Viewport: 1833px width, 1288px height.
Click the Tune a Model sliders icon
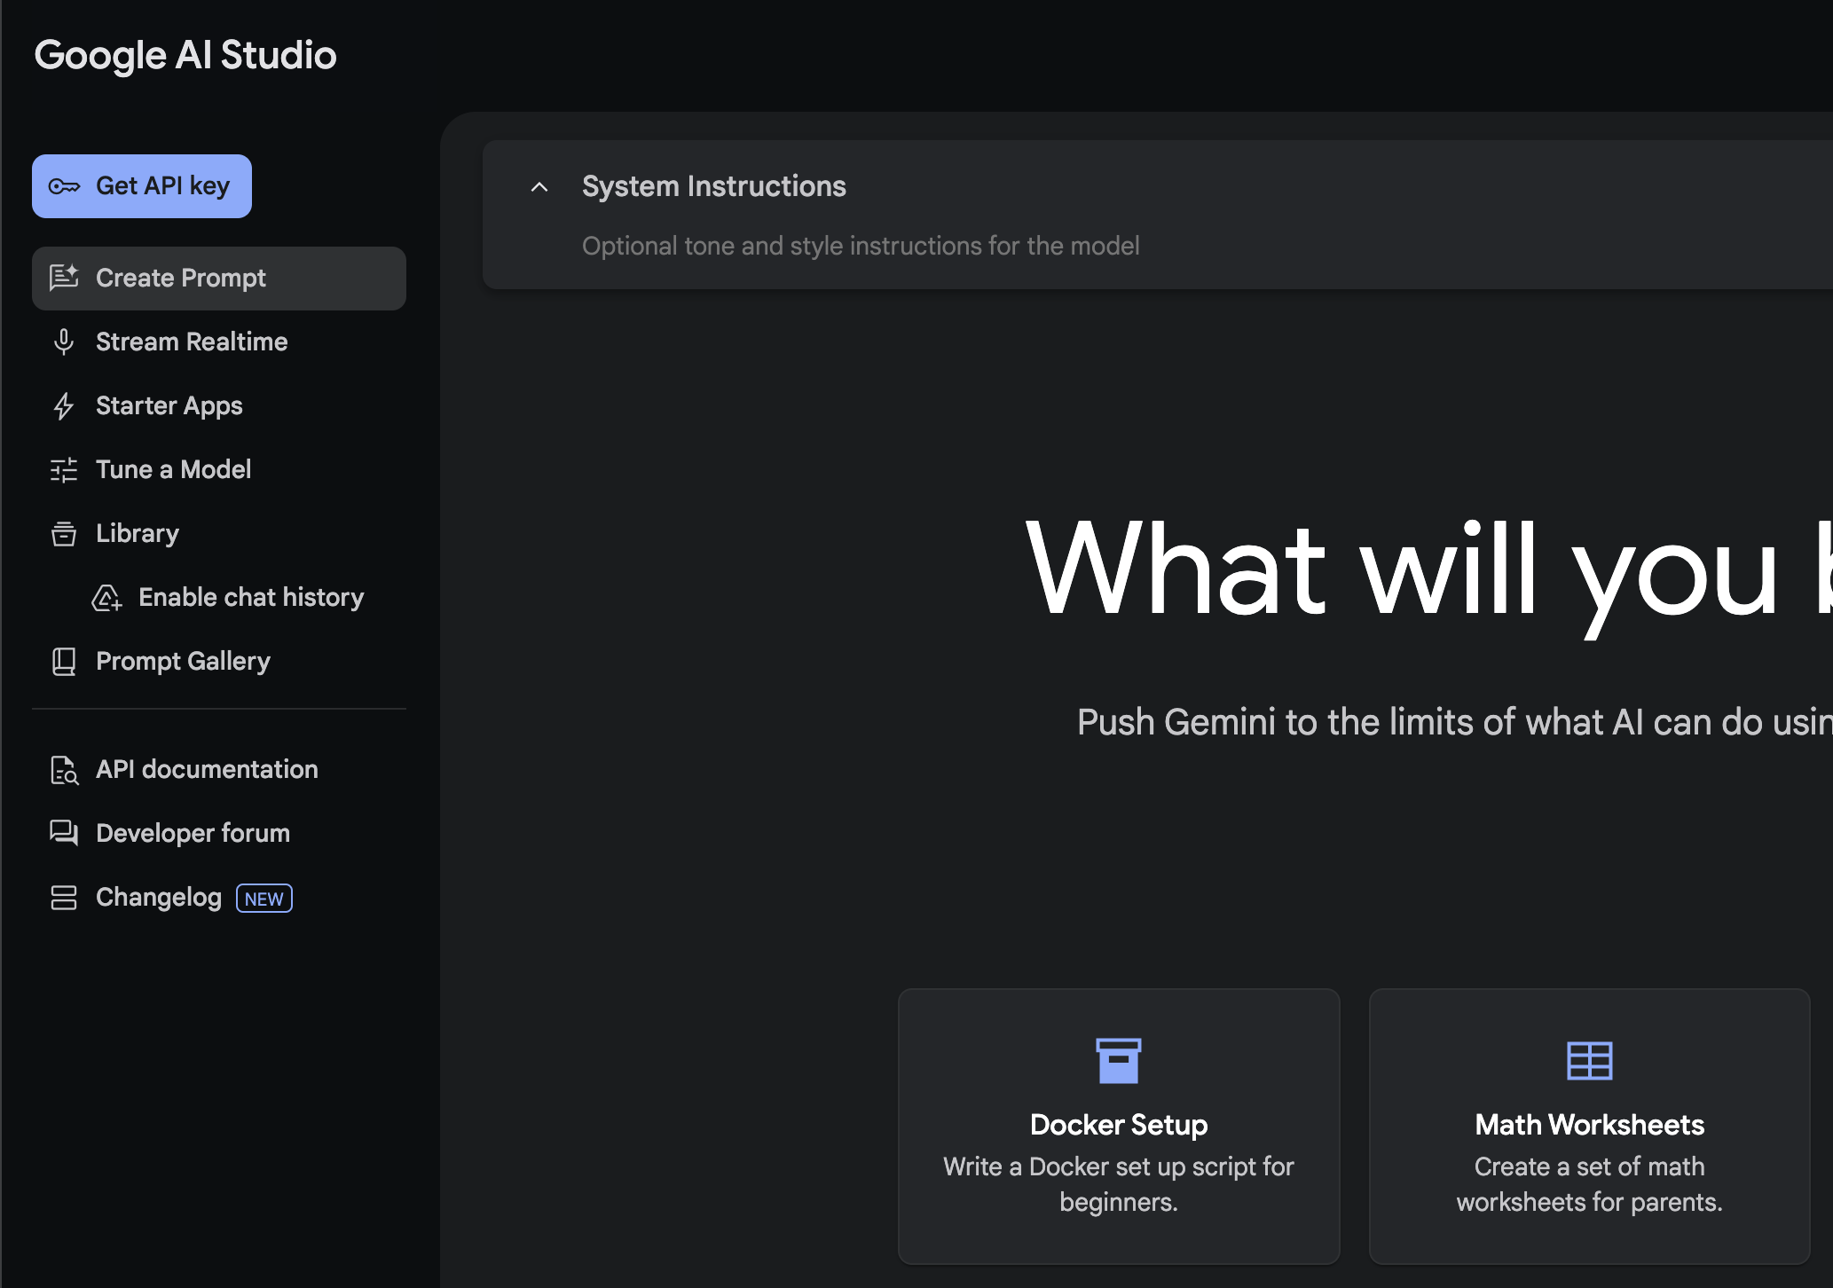tap(64, 470)
